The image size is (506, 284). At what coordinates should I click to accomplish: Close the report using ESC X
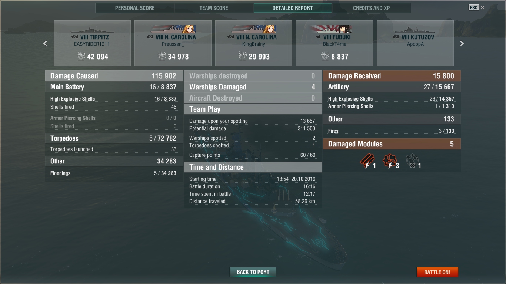476,7
